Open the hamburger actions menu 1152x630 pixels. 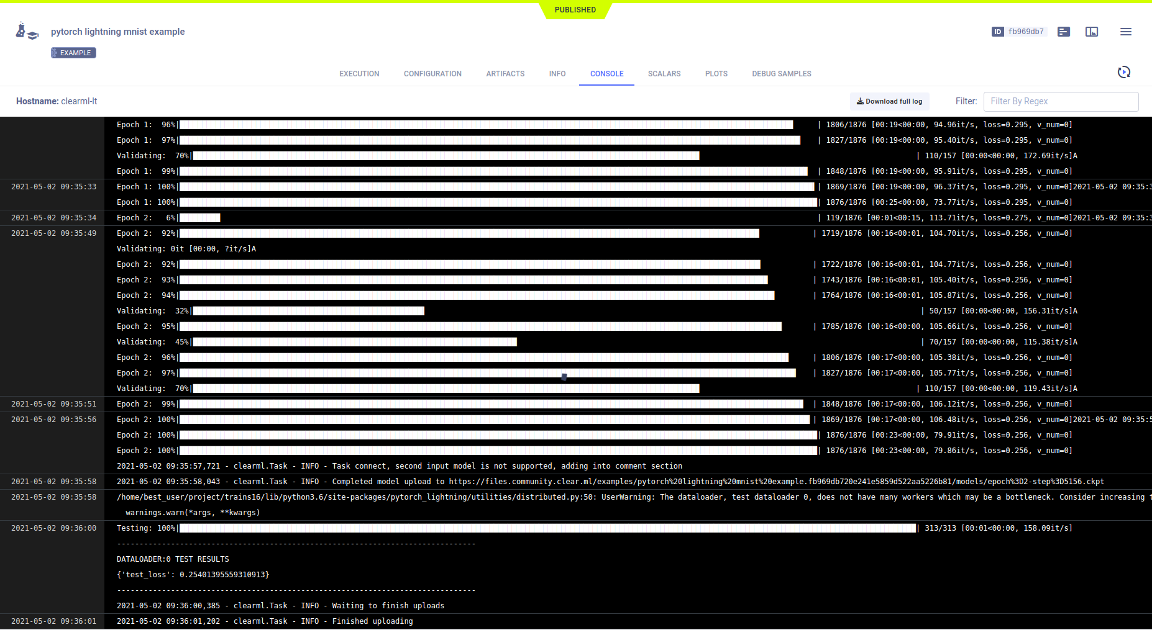click(x=1125, y=32)
